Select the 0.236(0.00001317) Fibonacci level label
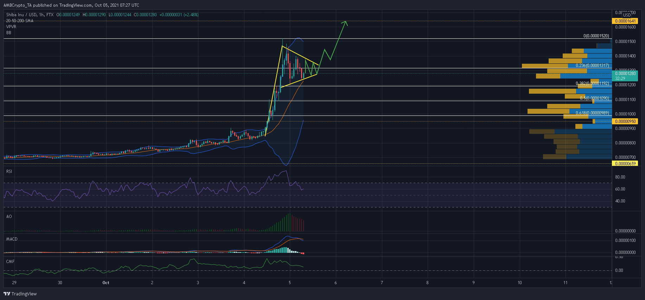The width and height of the screenshot is (645, 300). click(592, 65)
